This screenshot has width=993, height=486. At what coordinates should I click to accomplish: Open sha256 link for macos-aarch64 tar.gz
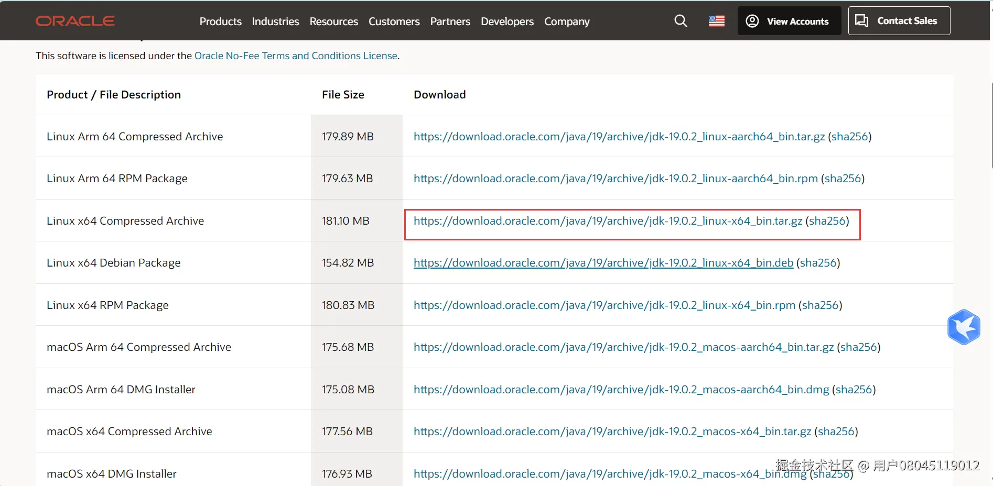pyautogui.click(x=859, y=347)
